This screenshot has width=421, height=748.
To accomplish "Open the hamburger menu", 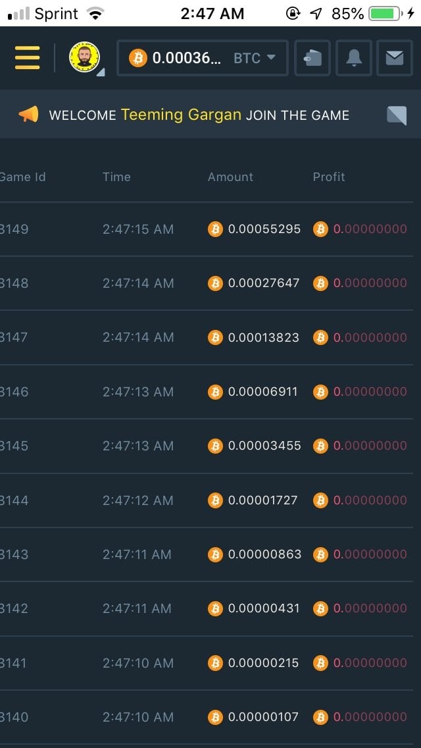I will (x=27, y=58).
